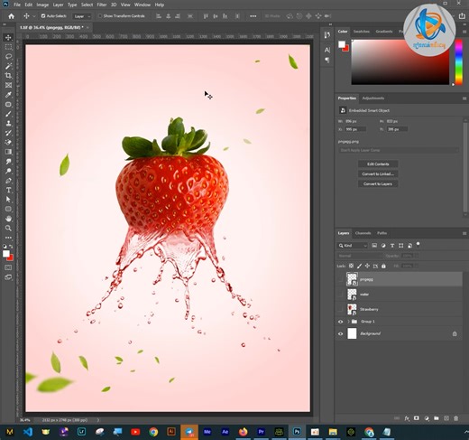The height and width of the screenshot is (440, 469).
Task: Select the Background layer thumbnail
Action: coord(352,333)
